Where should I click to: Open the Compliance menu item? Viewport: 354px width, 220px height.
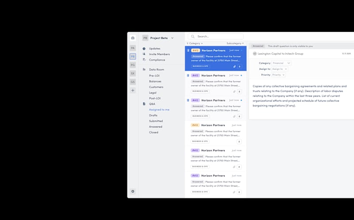coord(157,60)
